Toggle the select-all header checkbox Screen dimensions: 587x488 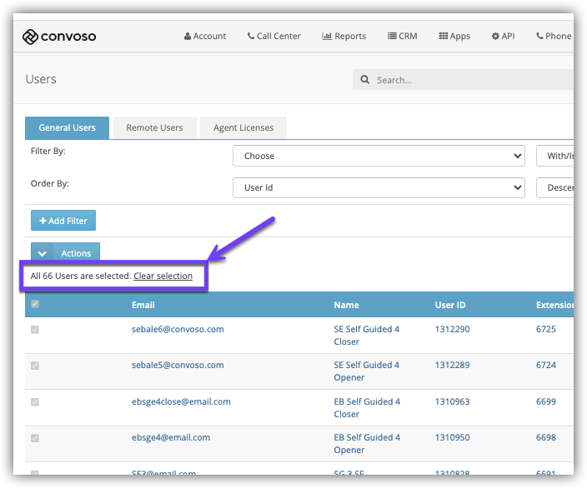(x=35, y=304)
